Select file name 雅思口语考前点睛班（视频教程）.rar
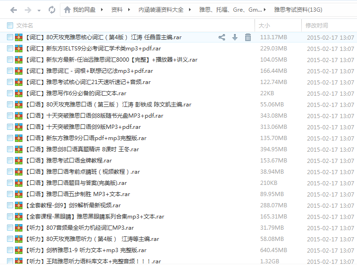The image size is (357, 268). [x=82, y=171]
